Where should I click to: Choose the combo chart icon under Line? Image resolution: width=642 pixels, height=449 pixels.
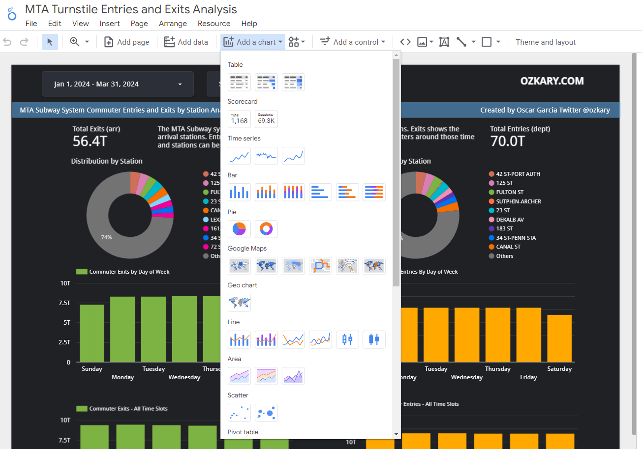click(x=240, y=339)
